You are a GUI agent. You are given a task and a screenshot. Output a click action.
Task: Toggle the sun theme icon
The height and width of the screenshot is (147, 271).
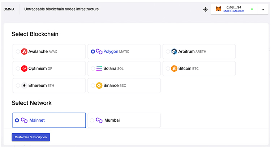click(205, 9)
